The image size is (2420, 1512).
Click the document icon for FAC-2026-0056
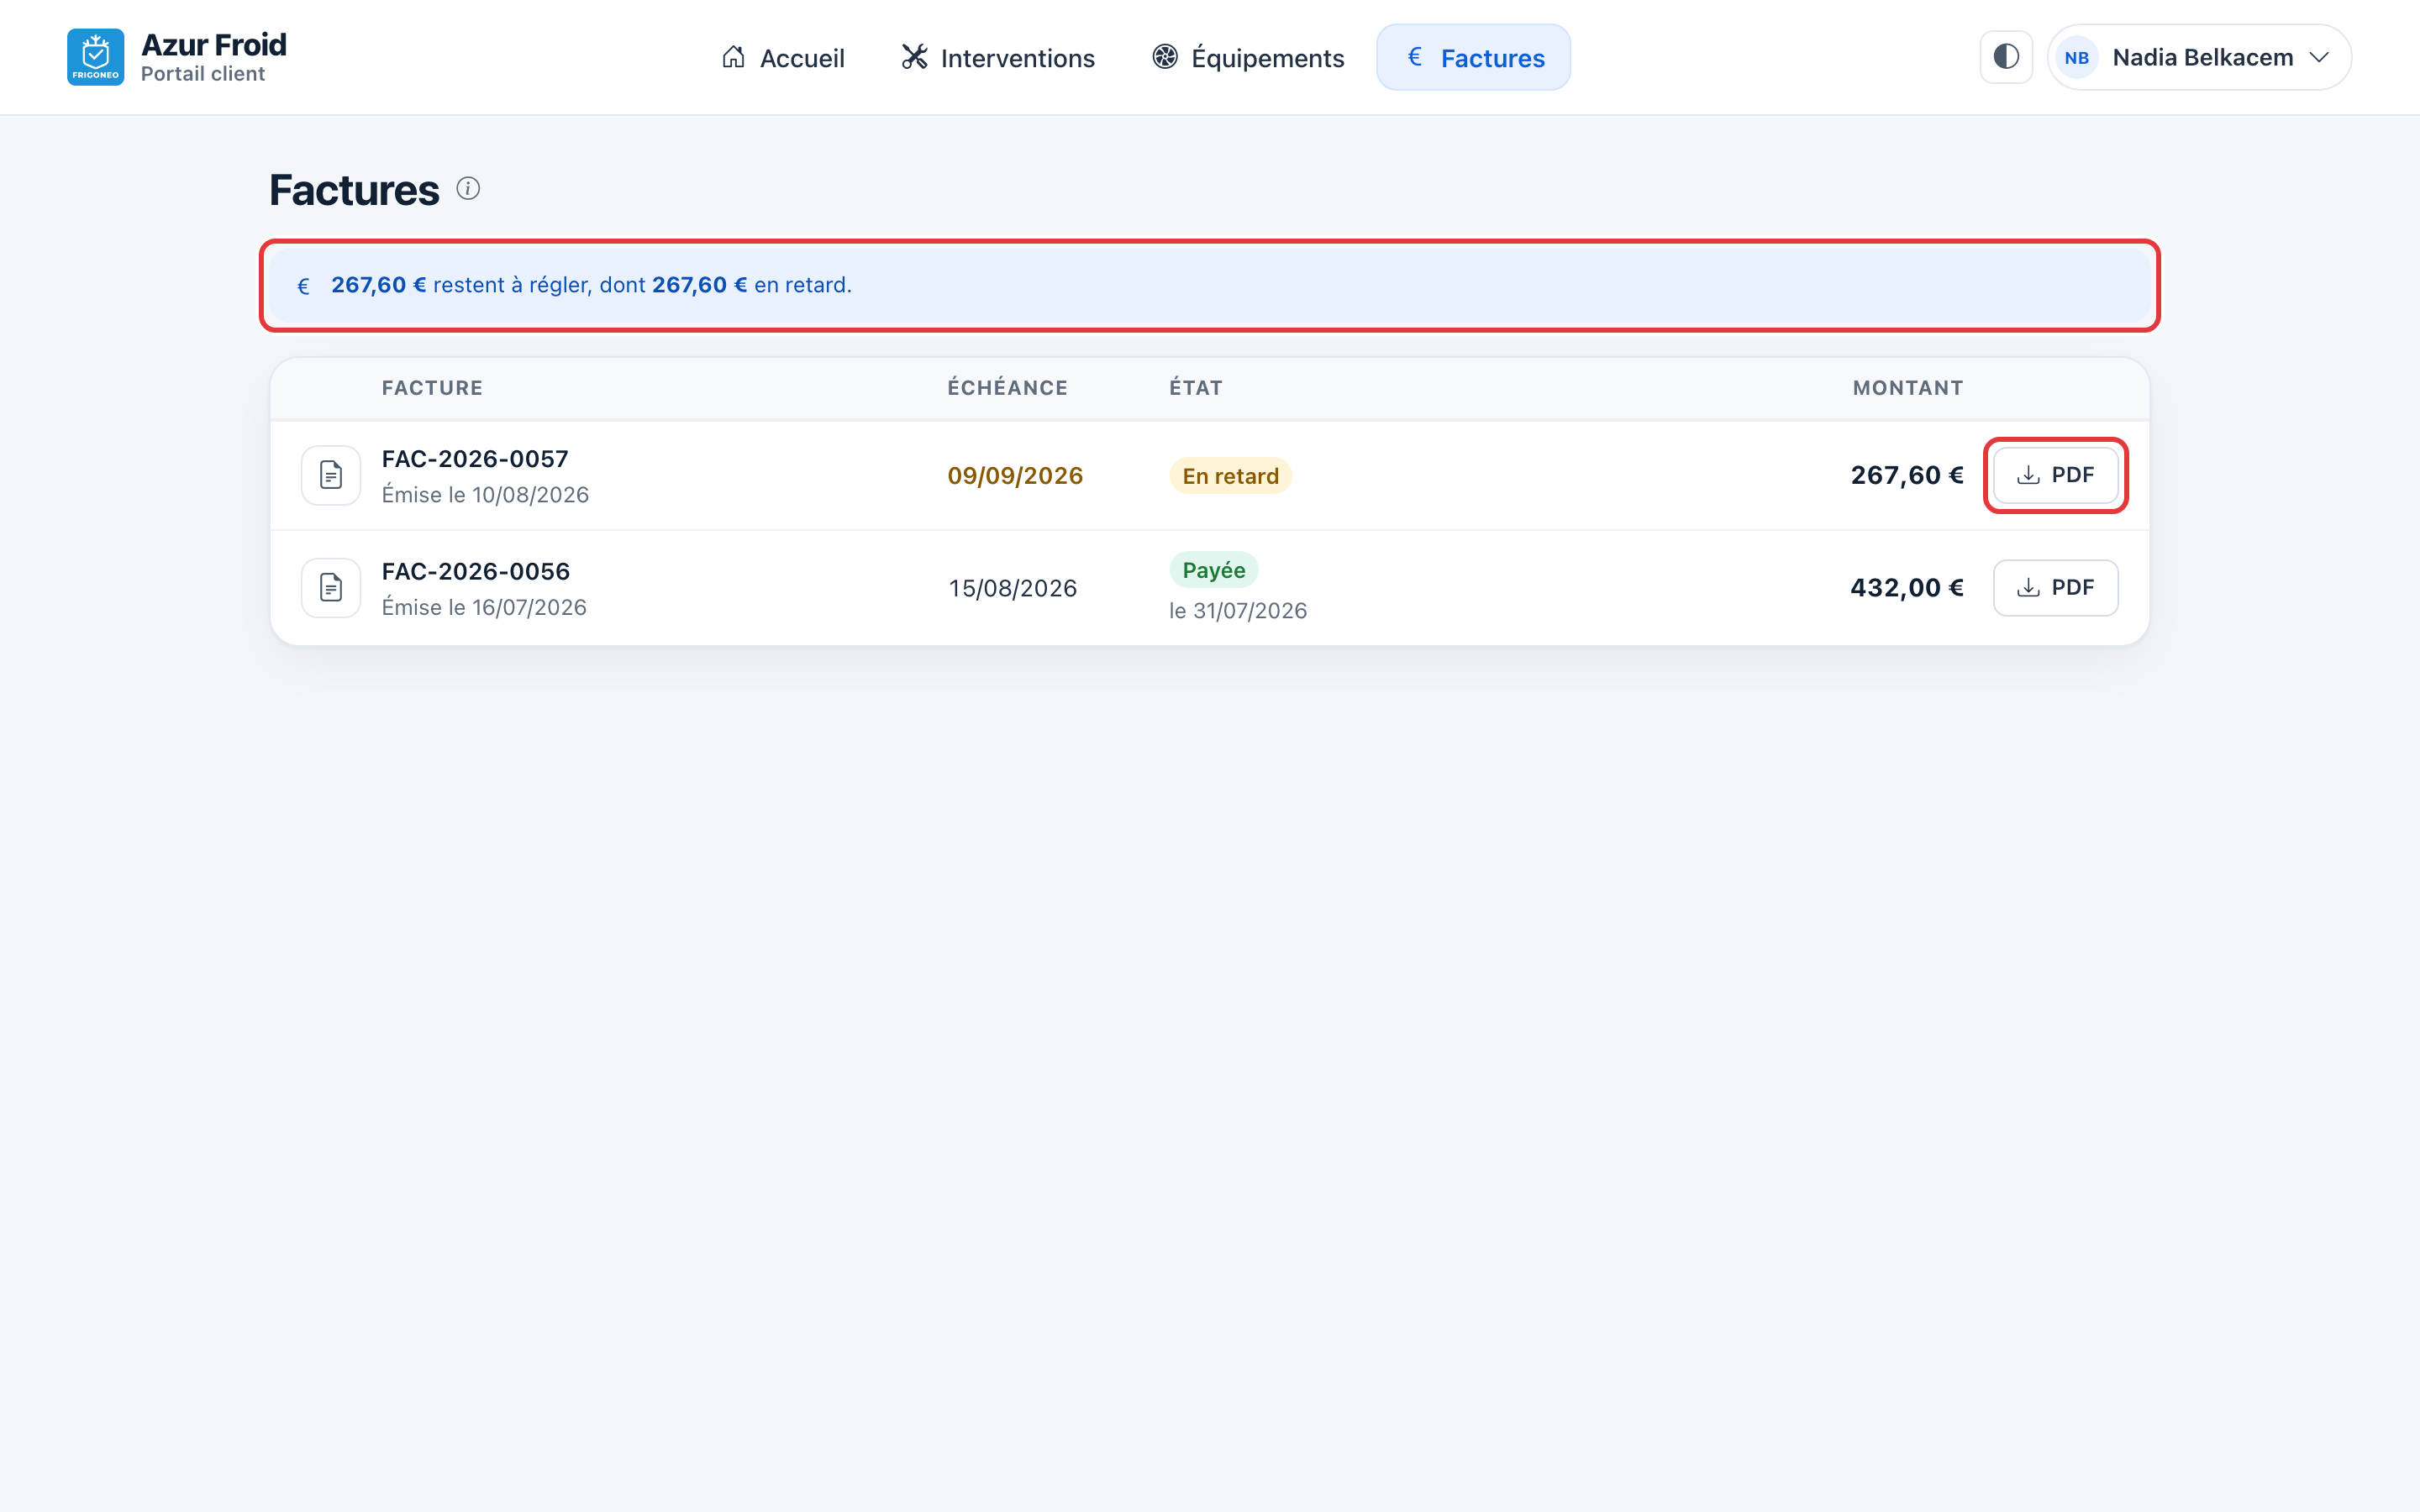tap(331, 588)
